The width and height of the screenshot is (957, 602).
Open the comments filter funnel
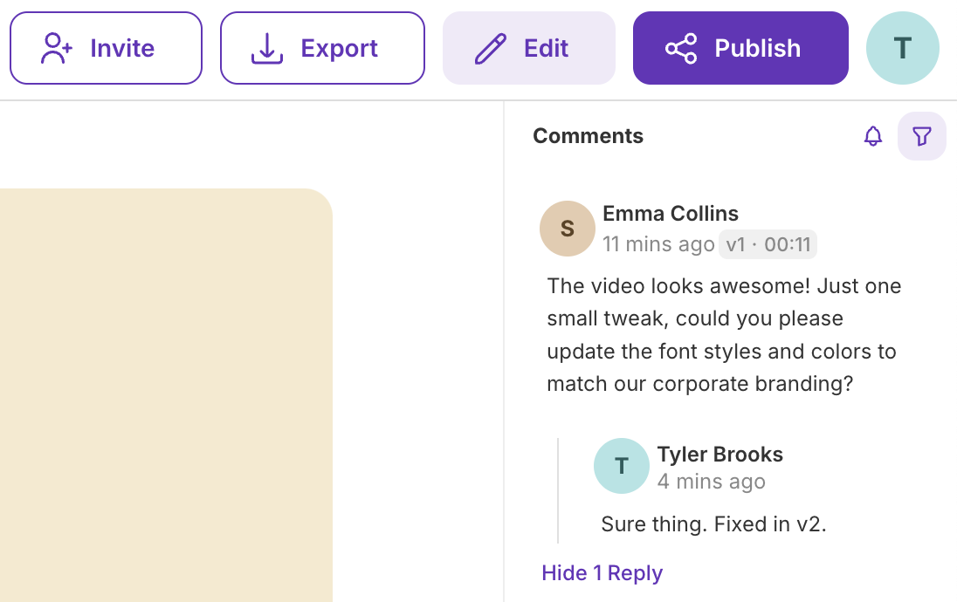pos(921,136)
